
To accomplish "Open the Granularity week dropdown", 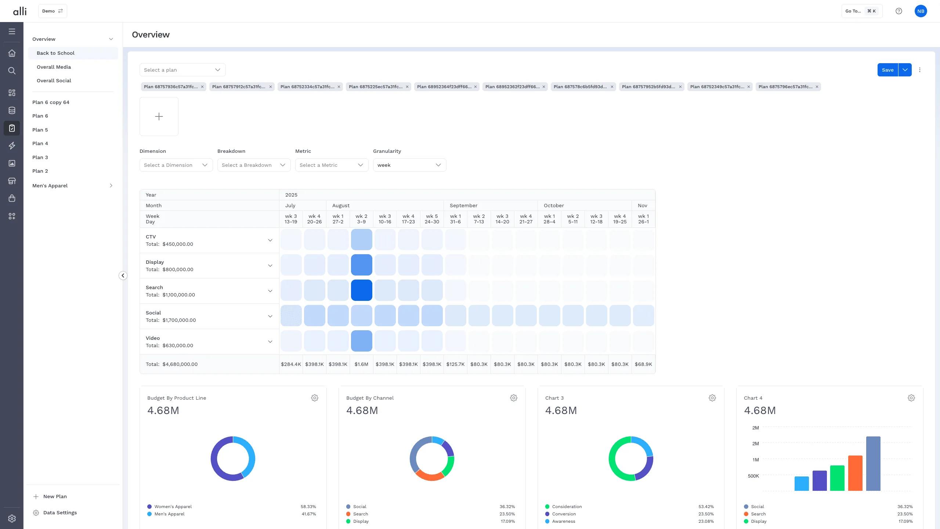I will pos(410,165).
